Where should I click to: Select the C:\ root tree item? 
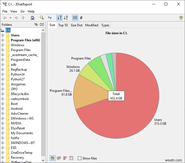[x=8, y=30]
